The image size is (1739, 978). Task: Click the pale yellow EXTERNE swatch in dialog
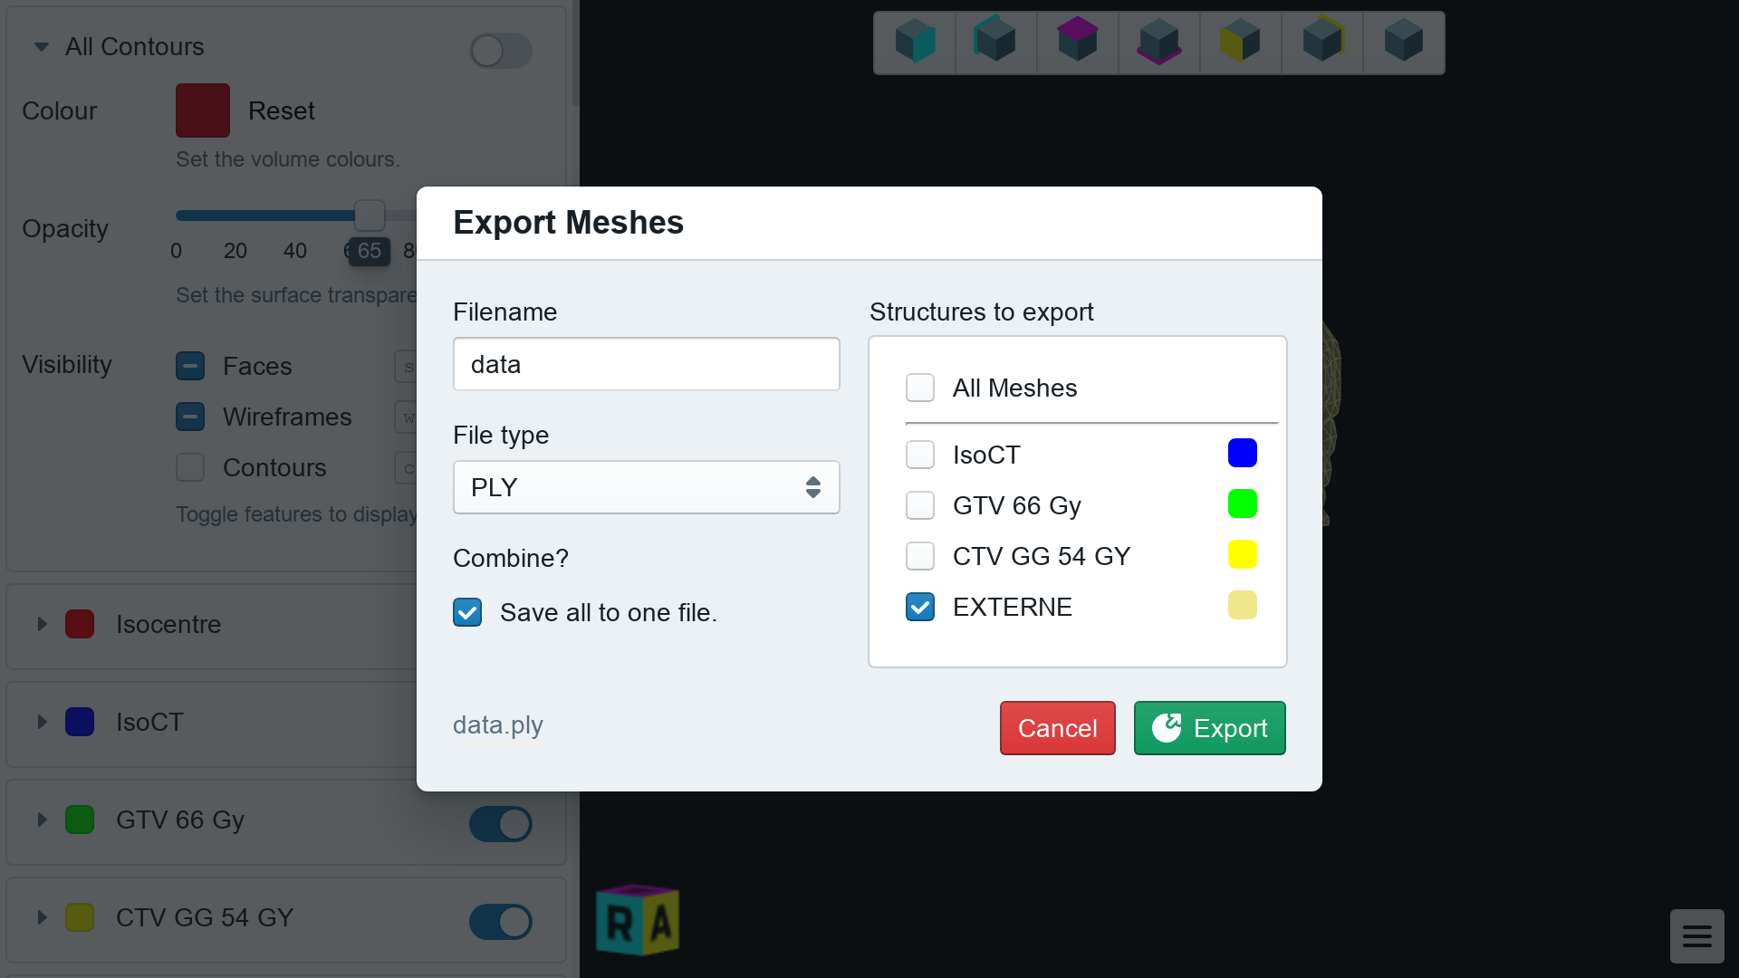[1243, 605]
